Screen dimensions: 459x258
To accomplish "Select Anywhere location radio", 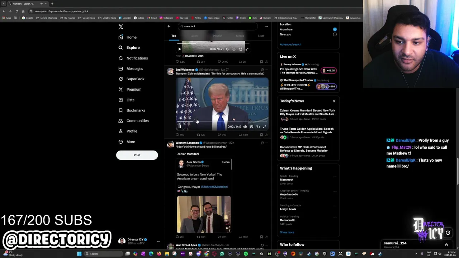I will pyautogui.click(x=335, y=29).
